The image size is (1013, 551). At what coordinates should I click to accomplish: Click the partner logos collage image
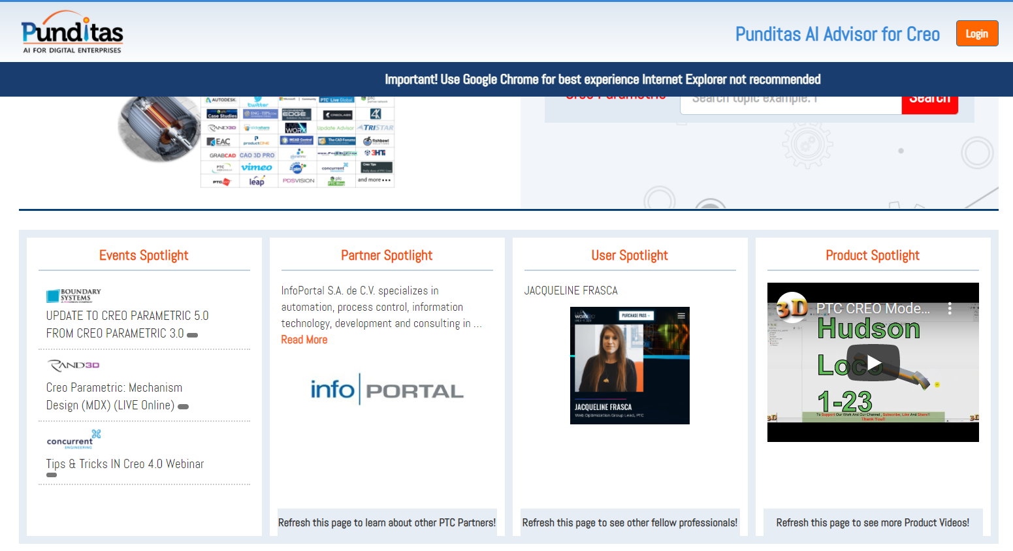click(x=297, y=142)
